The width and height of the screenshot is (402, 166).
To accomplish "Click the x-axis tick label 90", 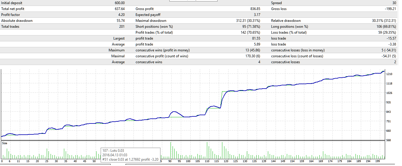I will [x=170, y=161].
